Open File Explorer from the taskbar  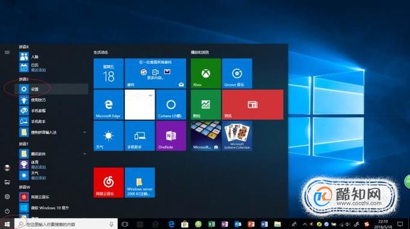pos(277,224)
